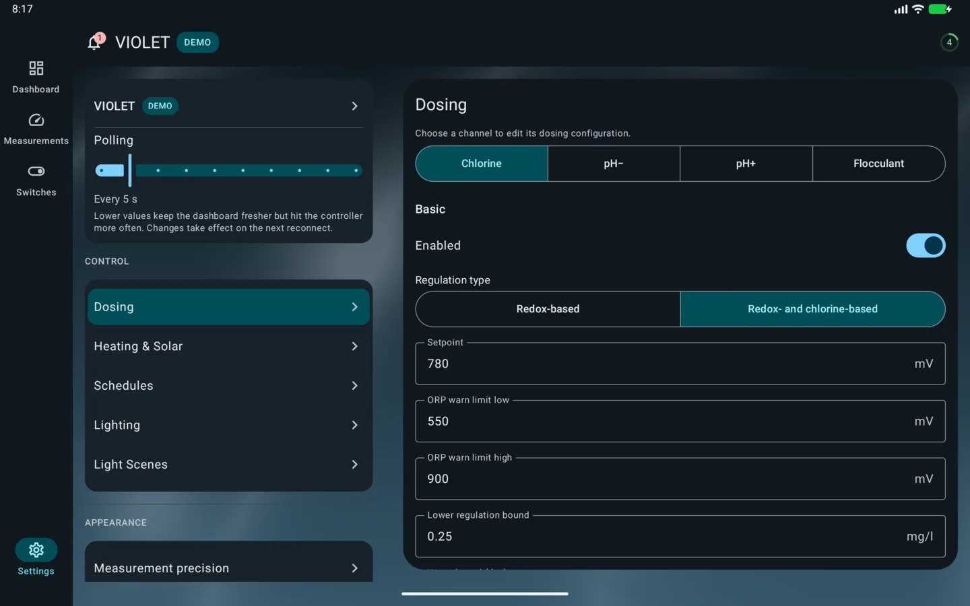The height and width of the screenshot is (606, 970).
Task: Open Switches in the sidebar
Action: (x=36, y=181)
